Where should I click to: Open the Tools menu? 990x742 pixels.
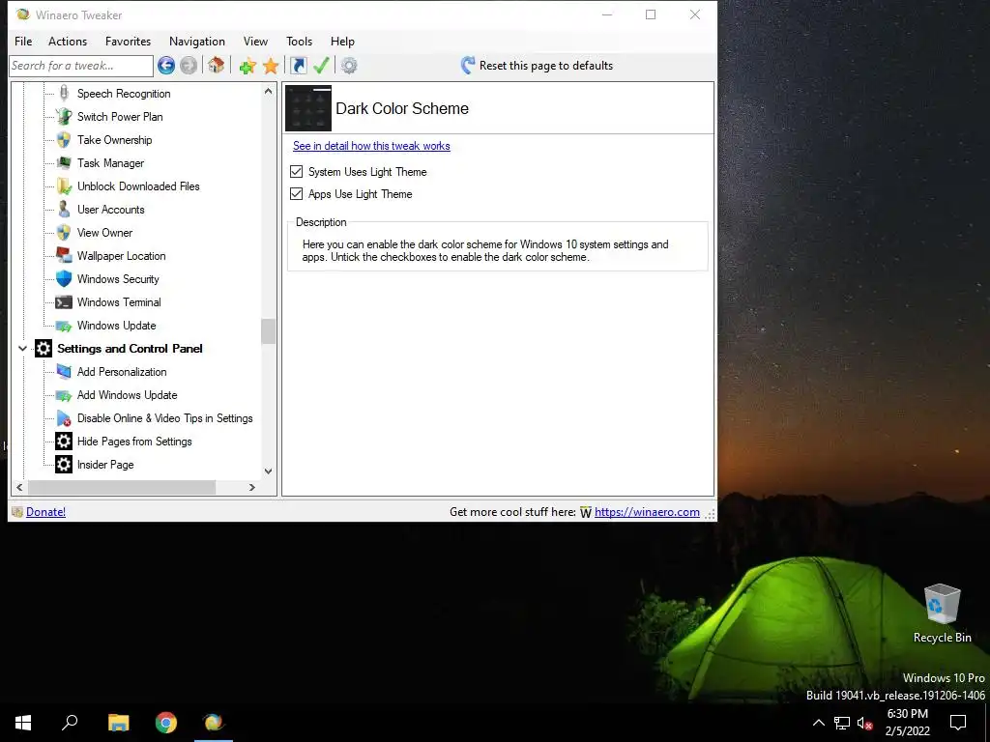pos(300,41)
